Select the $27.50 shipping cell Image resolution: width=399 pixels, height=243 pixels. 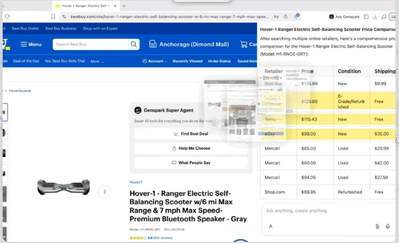pyautogui.click(x=383, y=178)
